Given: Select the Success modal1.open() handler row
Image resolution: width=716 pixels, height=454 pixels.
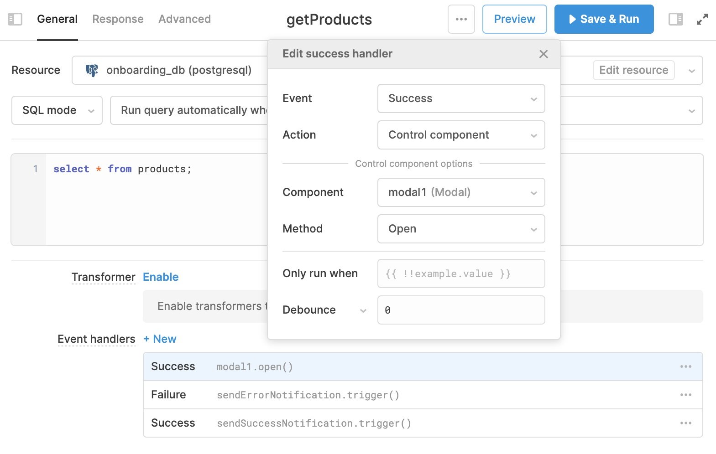Looking at the screenshot, I should (423, 366).
